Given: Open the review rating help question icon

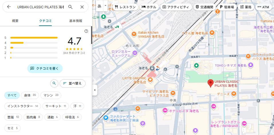Looking at the screenshot, I should pyautogui.click(x=86, y=31).
